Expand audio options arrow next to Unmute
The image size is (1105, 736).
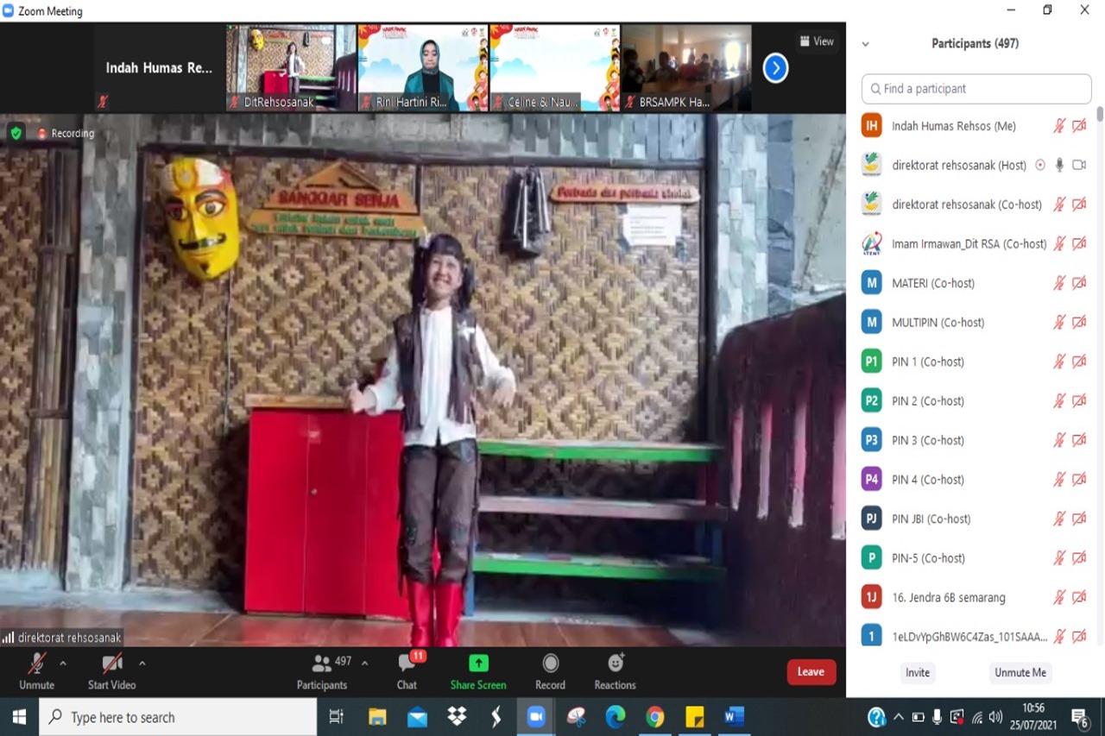(x=62, y=664)
